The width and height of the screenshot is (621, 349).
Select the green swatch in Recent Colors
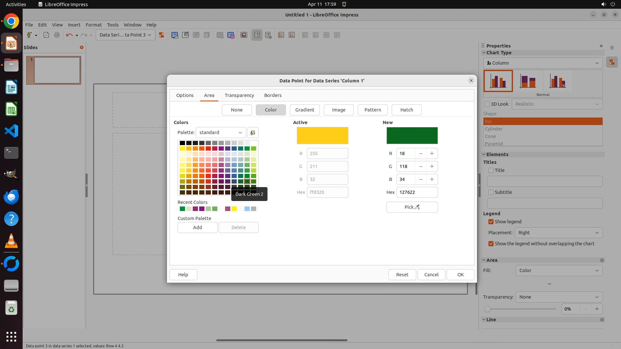(182, 209)
